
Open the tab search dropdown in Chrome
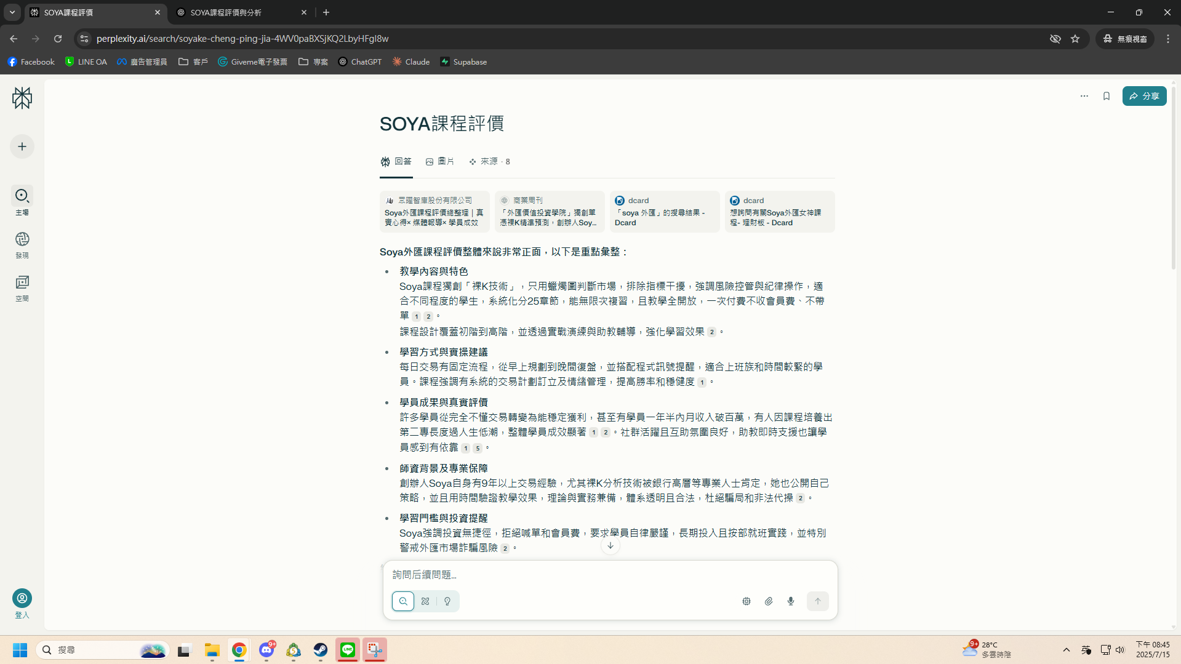(x=12, y=12)
